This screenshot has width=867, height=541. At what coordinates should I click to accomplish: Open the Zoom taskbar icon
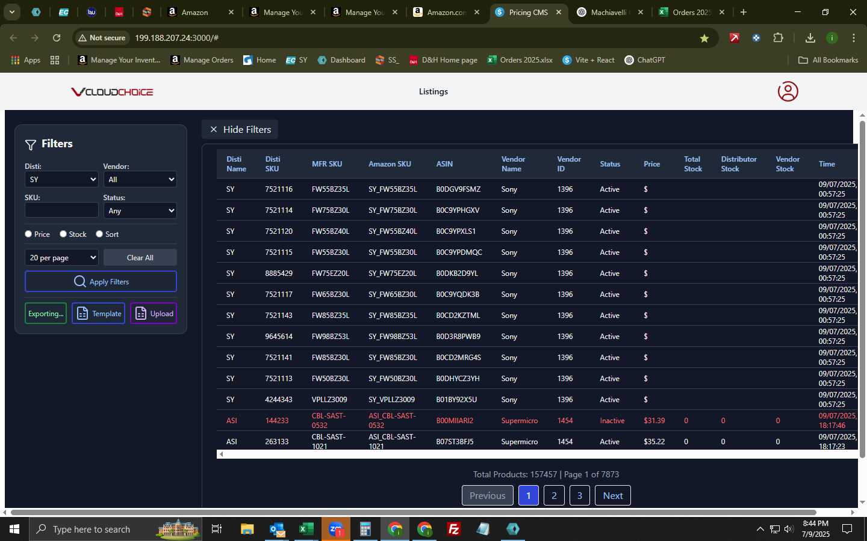[336, 529]
